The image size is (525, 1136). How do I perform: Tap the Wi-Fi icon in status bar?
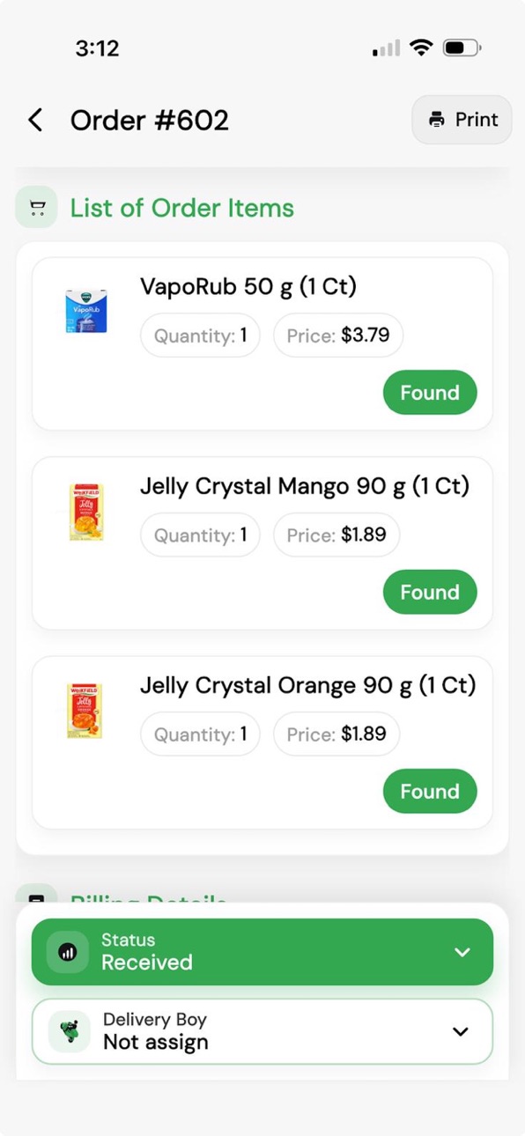click(422, 48)
